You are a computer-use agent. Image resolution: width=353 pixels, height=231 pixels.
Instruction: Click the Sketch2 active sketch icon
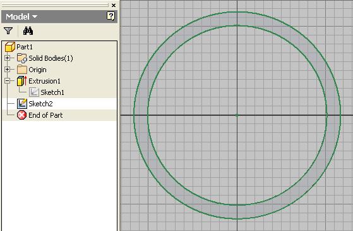[22, 104]
